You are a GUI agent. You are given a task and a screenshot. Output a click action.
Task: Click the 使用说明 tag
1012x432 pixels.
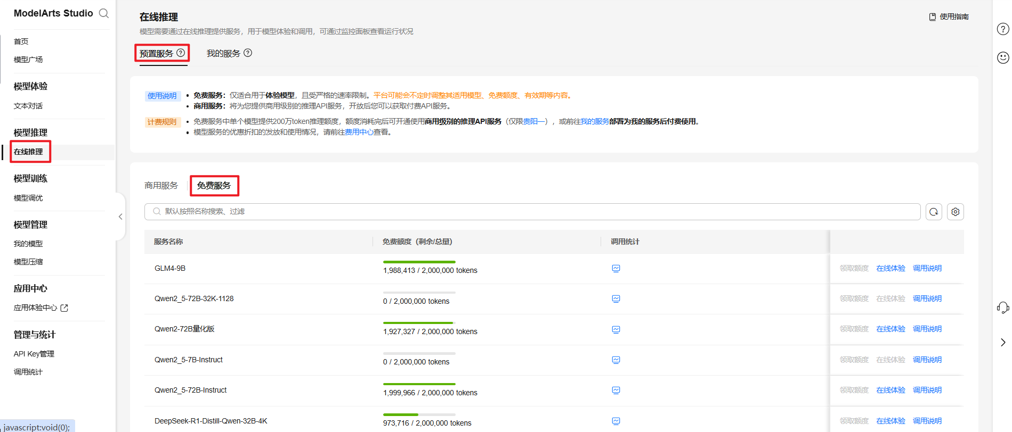pos(162,96)
